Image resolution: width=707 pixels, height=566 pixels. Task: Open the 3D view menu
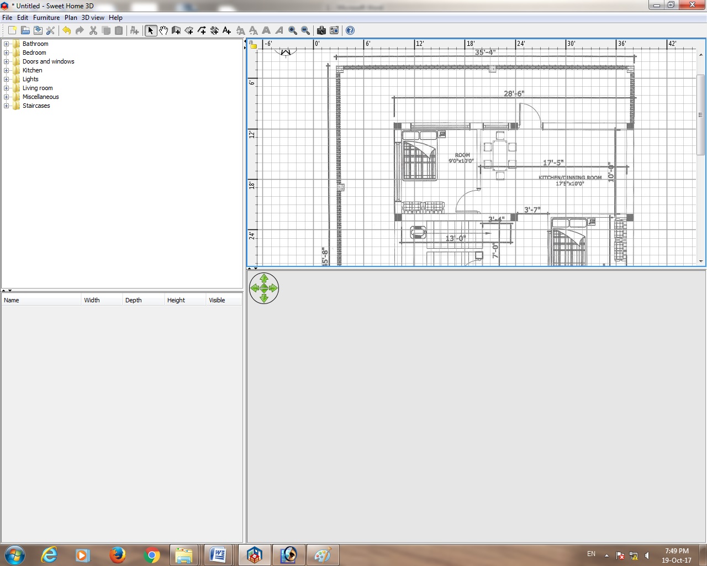pos(93,18)
